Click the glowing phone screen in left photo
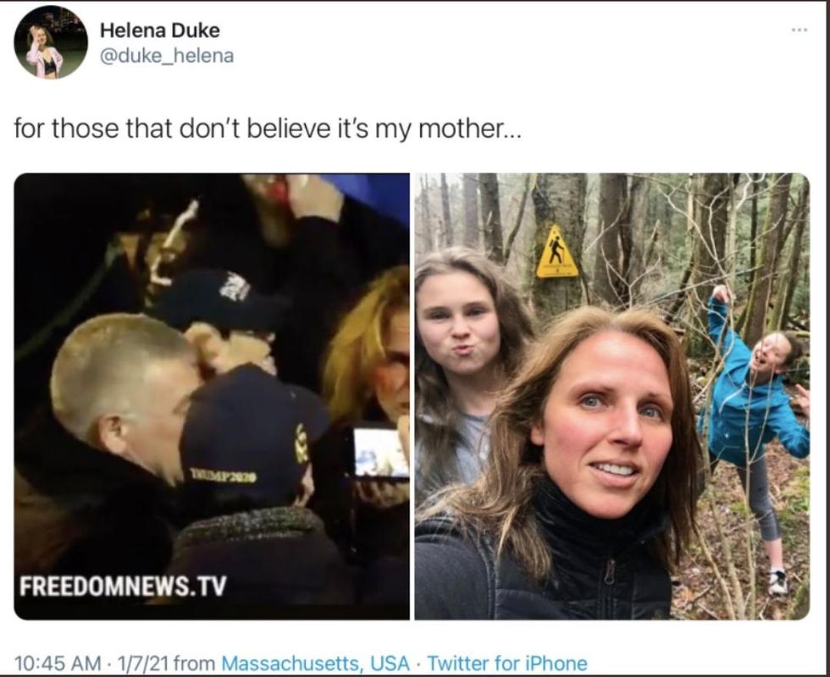 [379, 454]
